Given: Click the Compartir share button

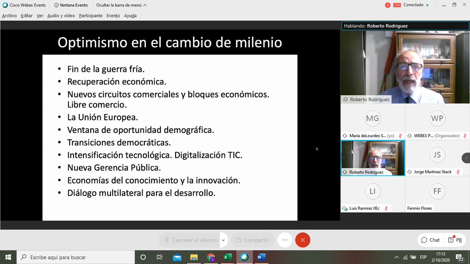Looking at the screenshot, I should (x=252, y=240).
